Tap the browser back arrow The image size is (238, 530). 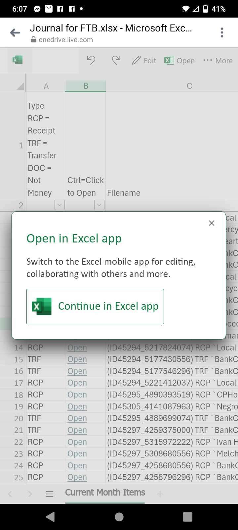(15, 32)
